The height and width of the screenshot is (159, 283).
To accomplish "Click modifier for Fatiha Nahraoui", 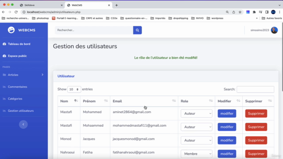I will pos(227,154).
